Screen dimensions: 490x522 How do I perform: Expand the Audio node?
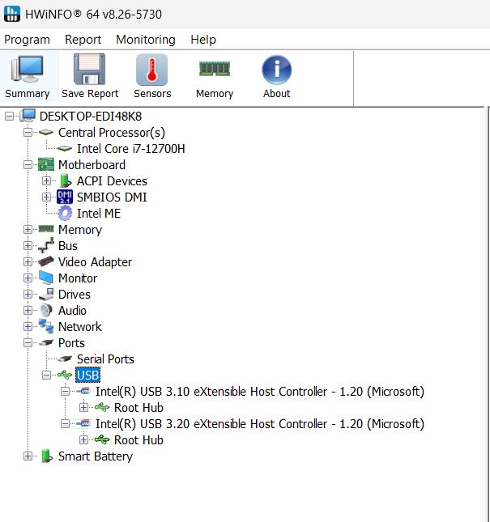click(x=28, y=310)
